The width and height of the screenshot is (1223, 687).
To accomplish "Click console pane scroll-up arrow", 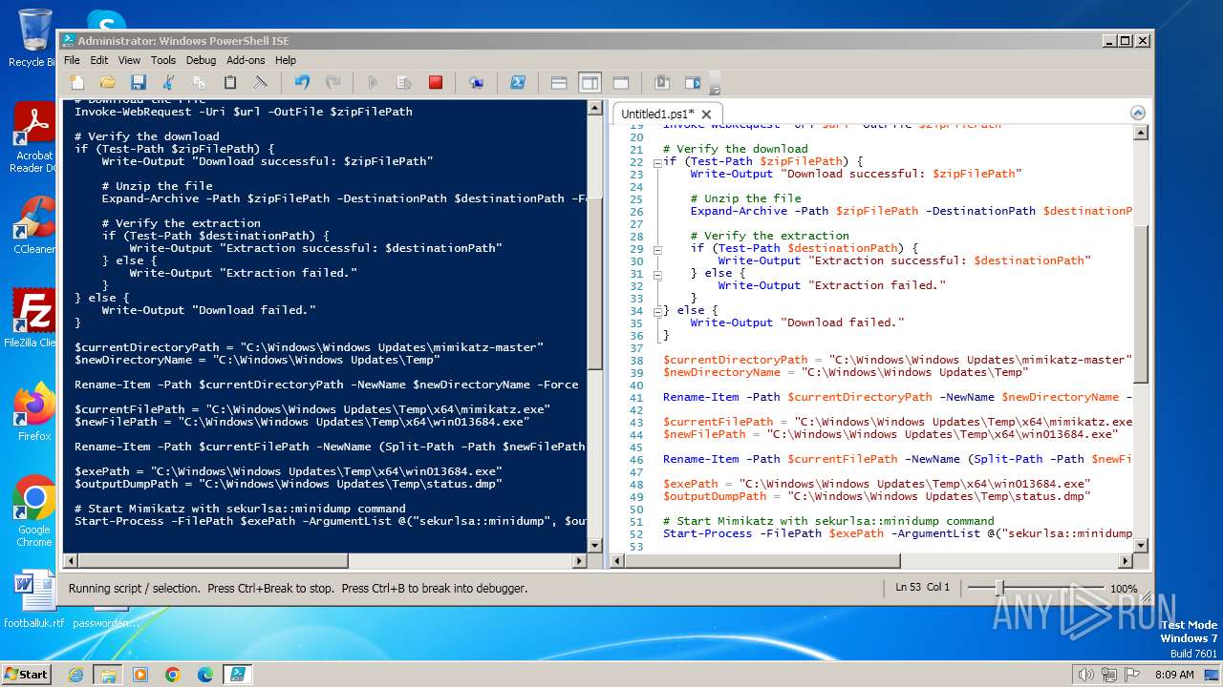I will pyautogui.click(x=594, y=107).
